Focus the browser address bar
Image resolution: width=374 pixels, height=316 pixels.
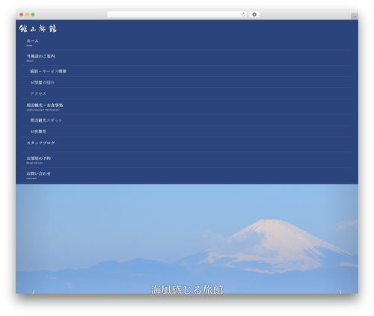coord(177,15)
